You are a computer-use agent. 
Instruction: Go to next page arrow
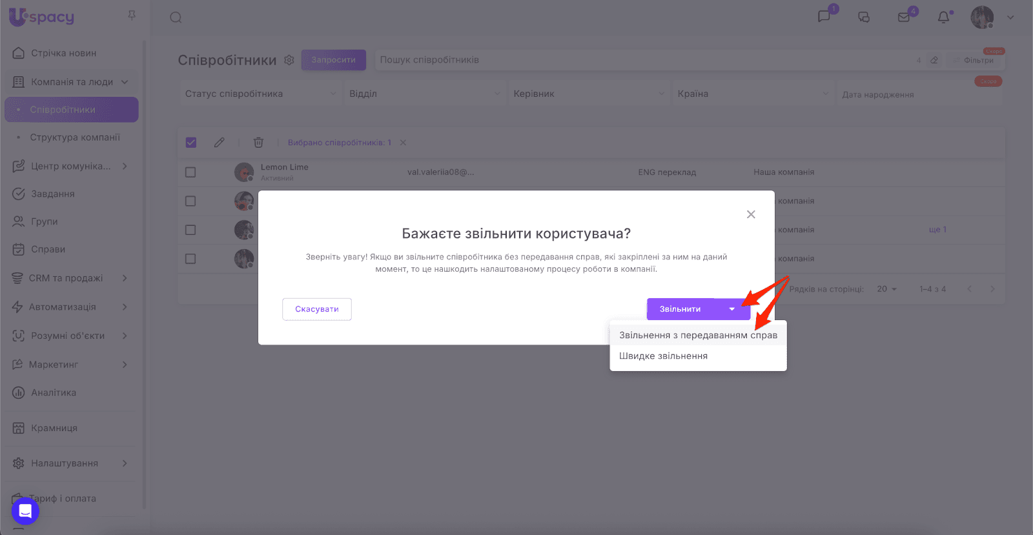coord(992,289)
